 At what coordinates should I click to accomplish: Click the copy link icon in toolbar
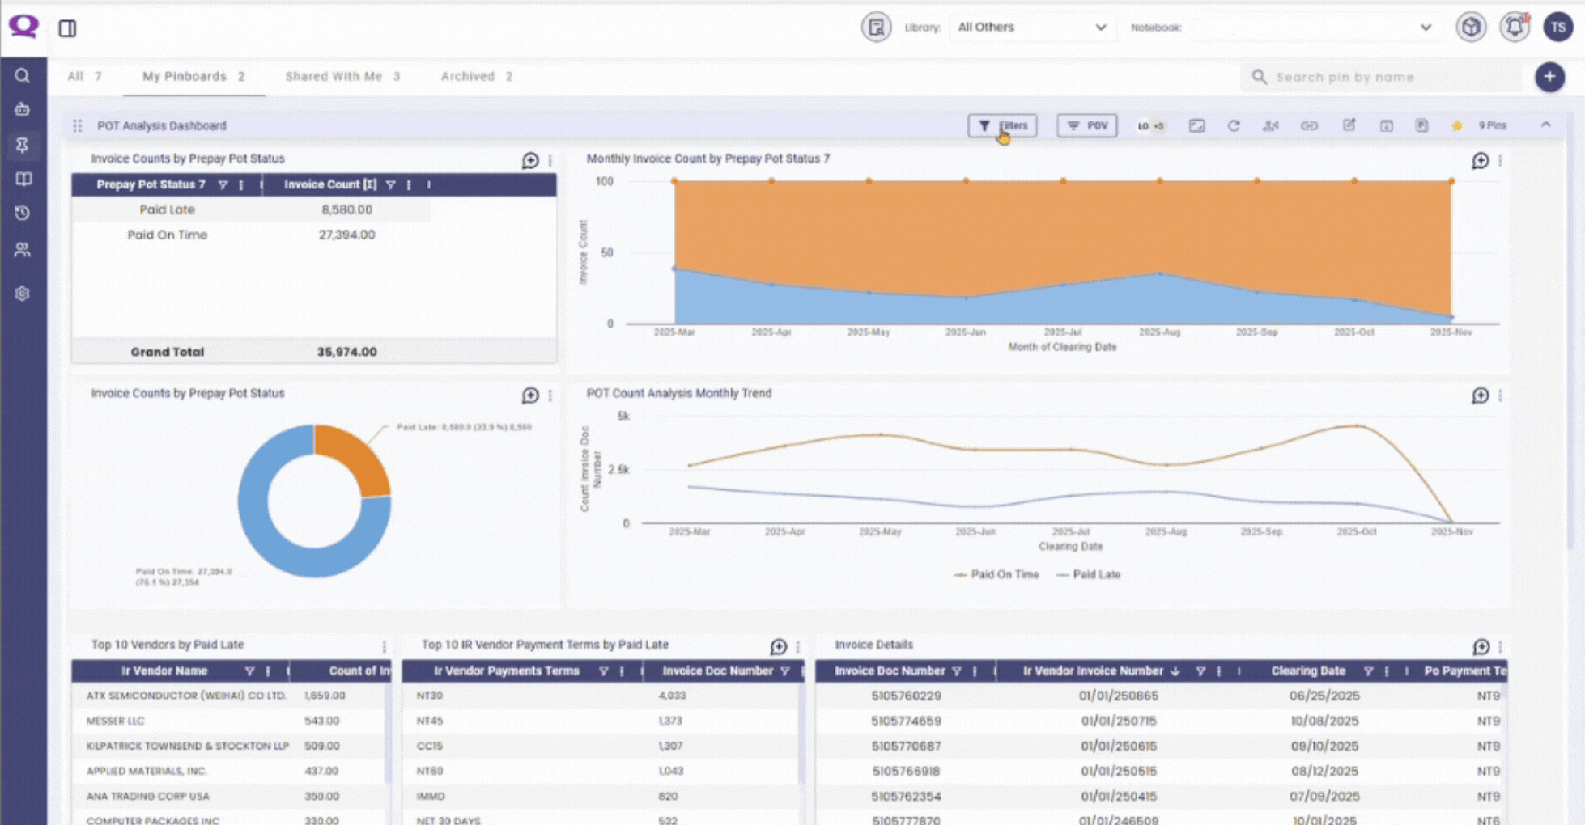[1309, 125]
